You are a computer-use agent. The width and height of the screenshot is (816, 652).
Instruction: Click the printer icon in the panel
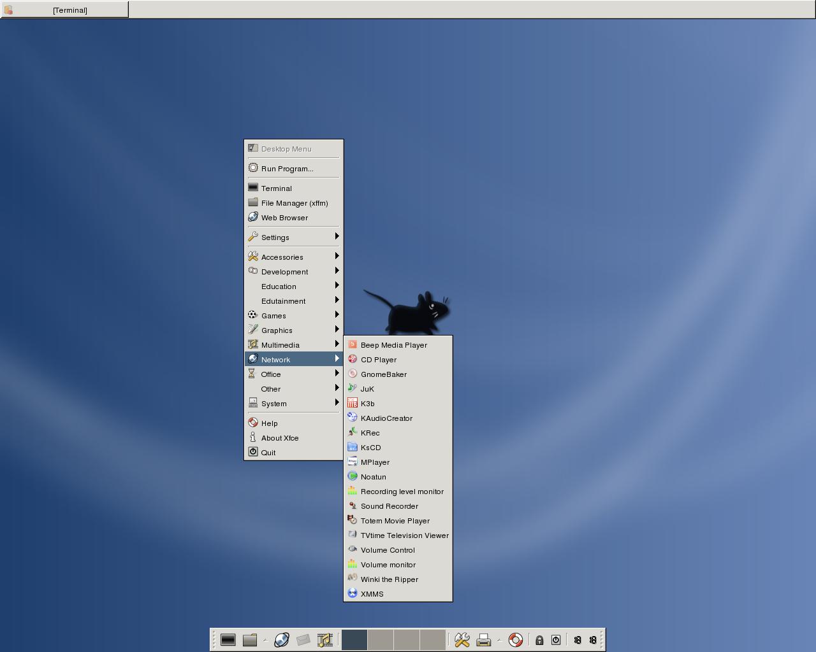[484, 640]
